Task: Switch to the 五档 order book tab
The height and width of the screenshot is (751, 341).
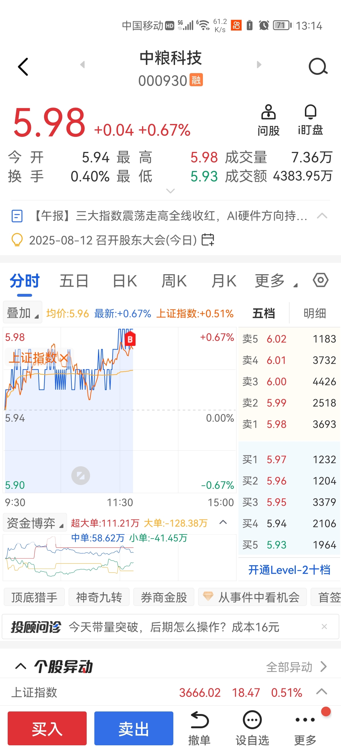Action: tap(263, 313)
